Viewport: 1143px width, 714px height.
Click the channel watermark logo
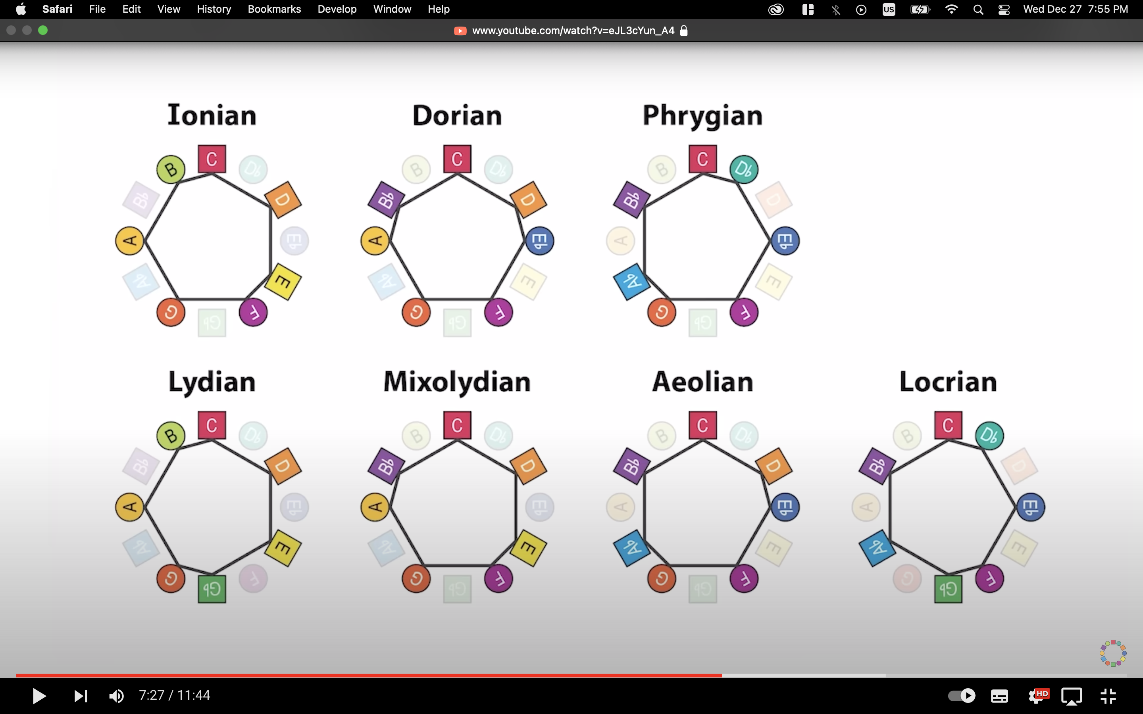point(1113,653)
